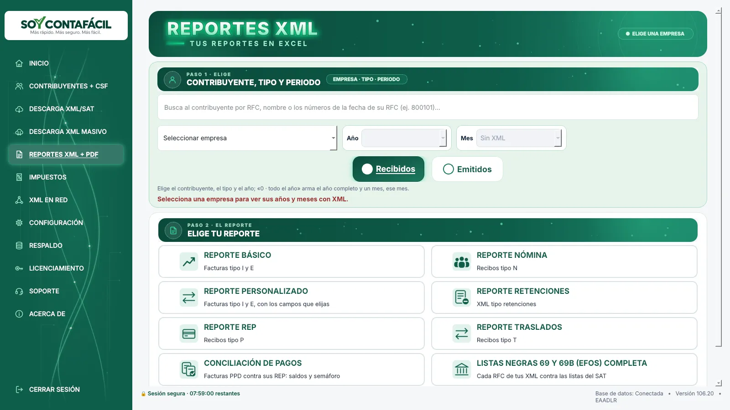Choose REPORTE REP card

click(292, 333)
